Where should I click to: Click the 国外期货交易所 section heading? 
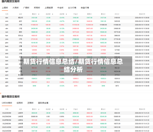click(11, 96)
